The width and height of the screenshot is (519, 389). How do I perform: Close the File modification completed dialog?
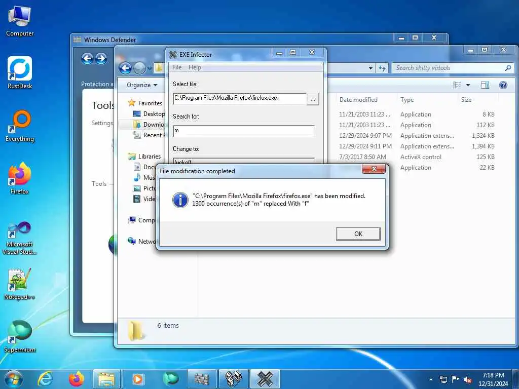[x=374, y=169]
